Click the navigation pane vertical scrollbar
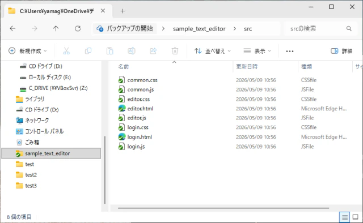 pos(105,170)
